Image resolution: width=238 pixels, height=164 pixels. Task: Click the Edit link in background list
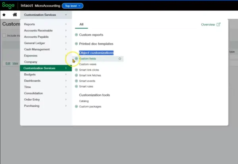8,63
